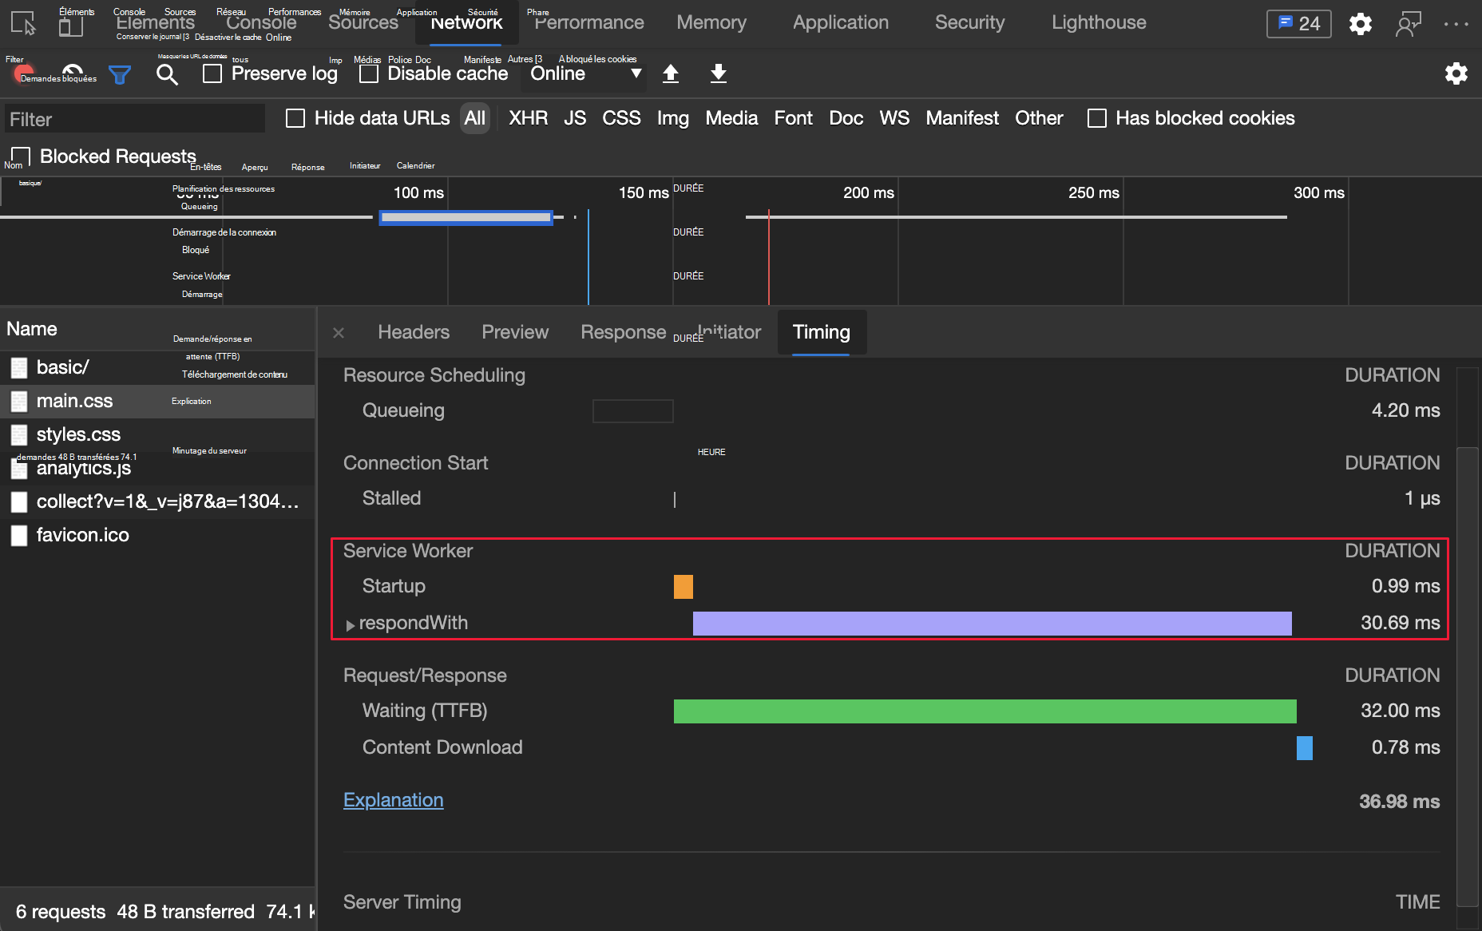Click the import HAR upload arrow
The image size is (1482, 931).
pos(671,73)
